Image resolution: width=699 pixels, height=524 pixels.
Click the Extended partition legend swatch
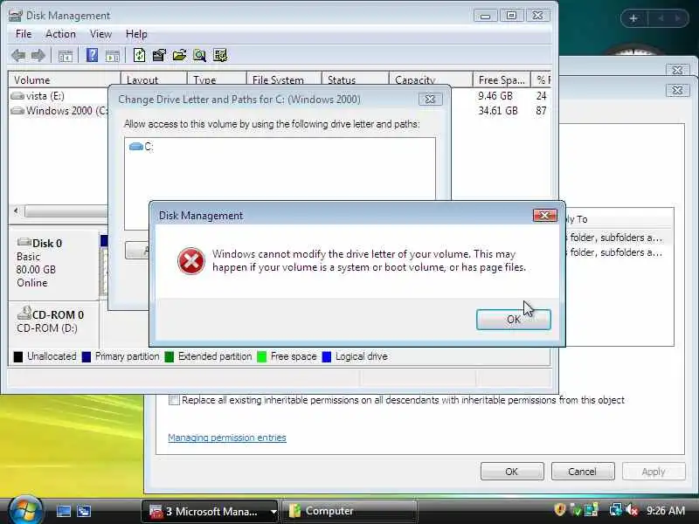[x=170, y=357]
